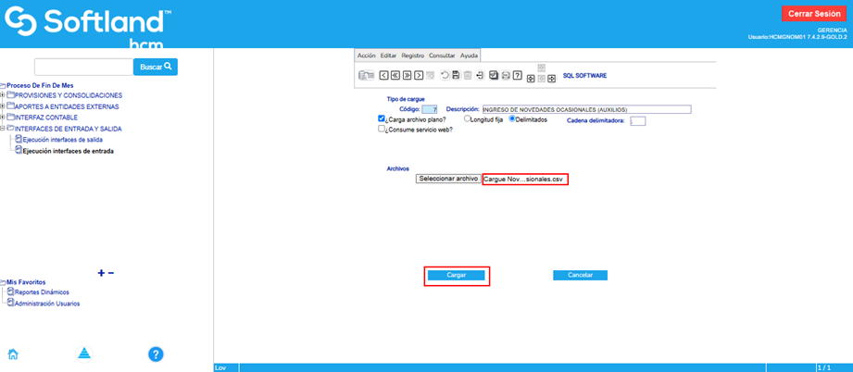853x372 pixels.
Task: Open the toolbar question mark help icon
Action: pyautogui.click(x=518, y=75)
